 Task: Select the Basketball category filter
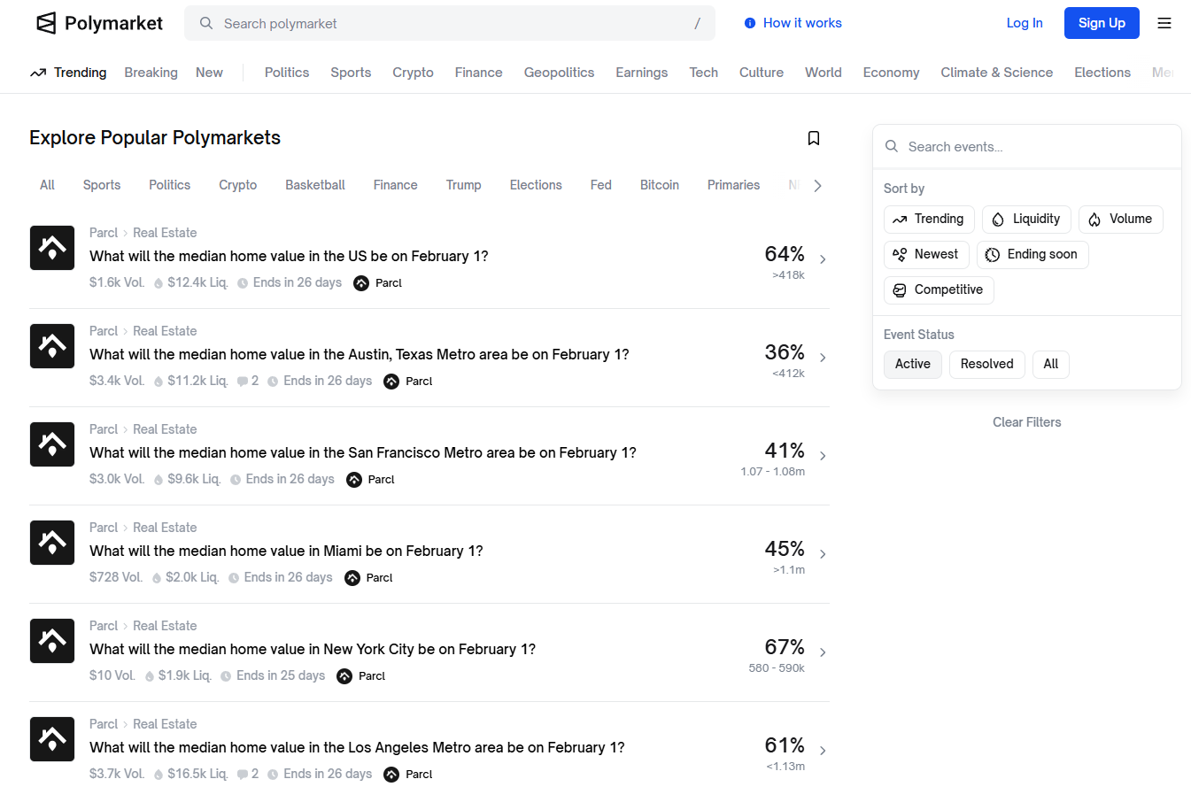pyautogui.click(x=314, y=185)
